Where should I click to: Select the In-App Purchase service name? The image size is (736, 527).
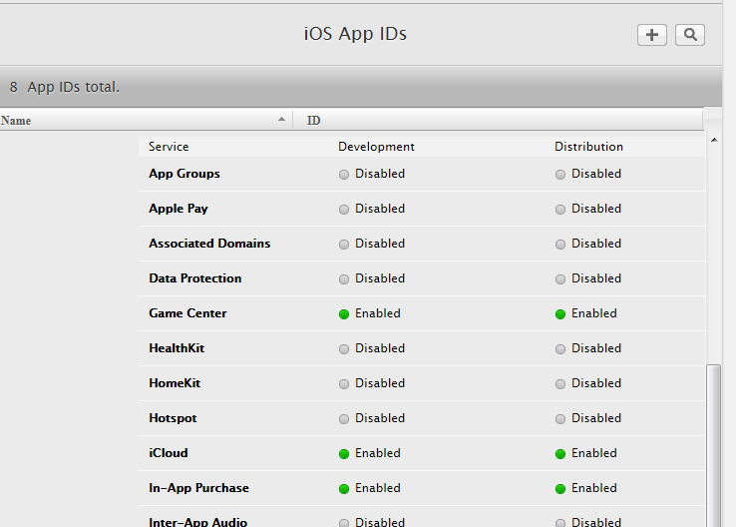pos(199,488)
